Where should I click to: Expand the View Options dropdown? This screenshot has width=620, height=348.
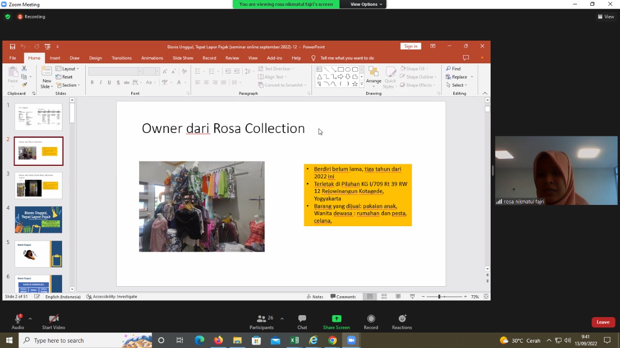(366, 4)
